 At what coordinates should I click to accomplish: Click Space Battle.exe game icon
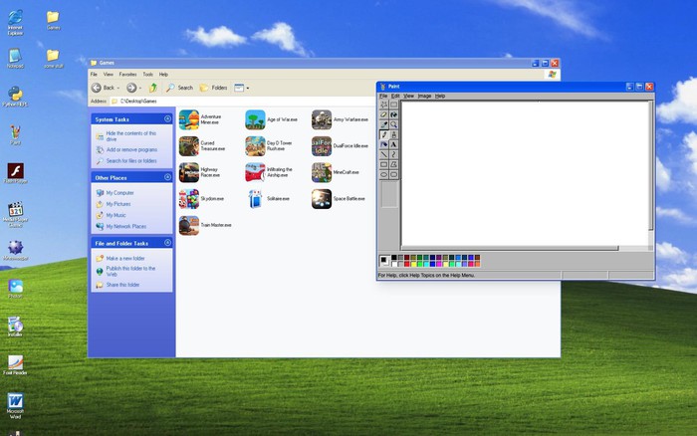tap(322, 199)
